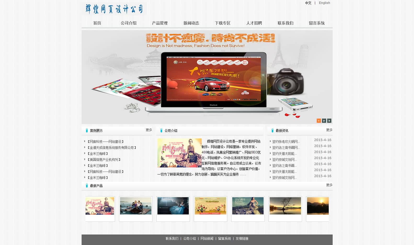Select carousel slide 1 indicator
Image resolution: width=414 pixels, height=245 pixels.
point(319,121)
